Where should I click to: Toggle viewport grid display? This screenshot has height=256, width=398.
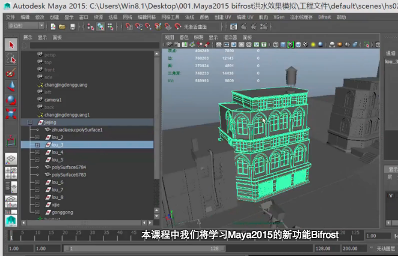(219, 44)
